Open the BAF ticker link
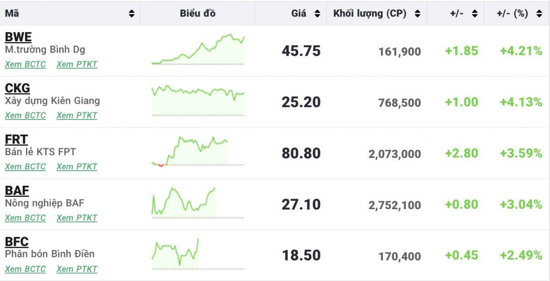 (x=16, y=191)
